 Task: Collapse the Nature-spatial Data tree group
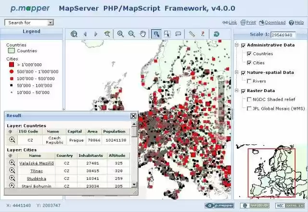(x=237, y=72)
